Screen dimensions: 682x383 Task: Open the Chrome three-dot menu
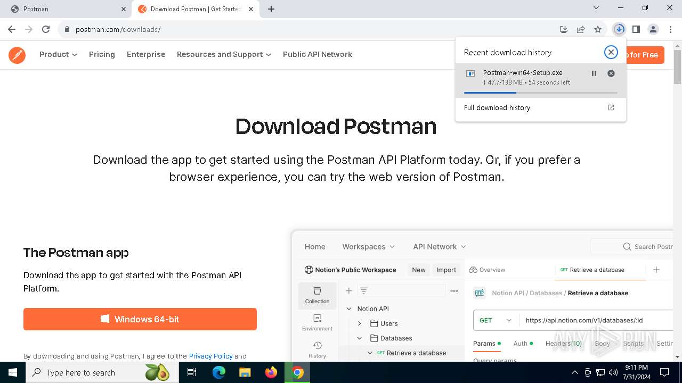pos(670,29)
